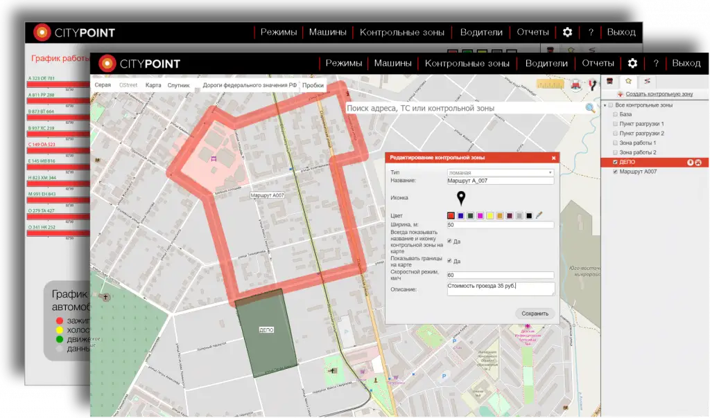Click the edit icon on ДЕПО row
The height and width of the screenshot is (418, 710).
[690, 162]
